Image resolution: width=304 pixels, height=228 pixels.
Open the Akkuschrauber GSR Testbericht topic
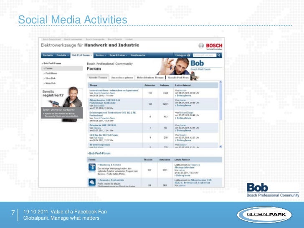105,101
